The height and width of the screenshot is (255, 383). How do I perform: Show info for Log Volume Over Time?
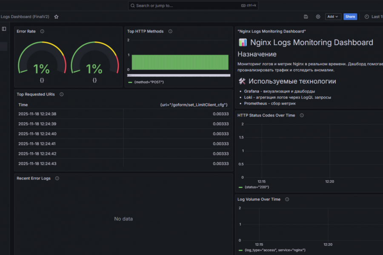(x=287, y=199)
